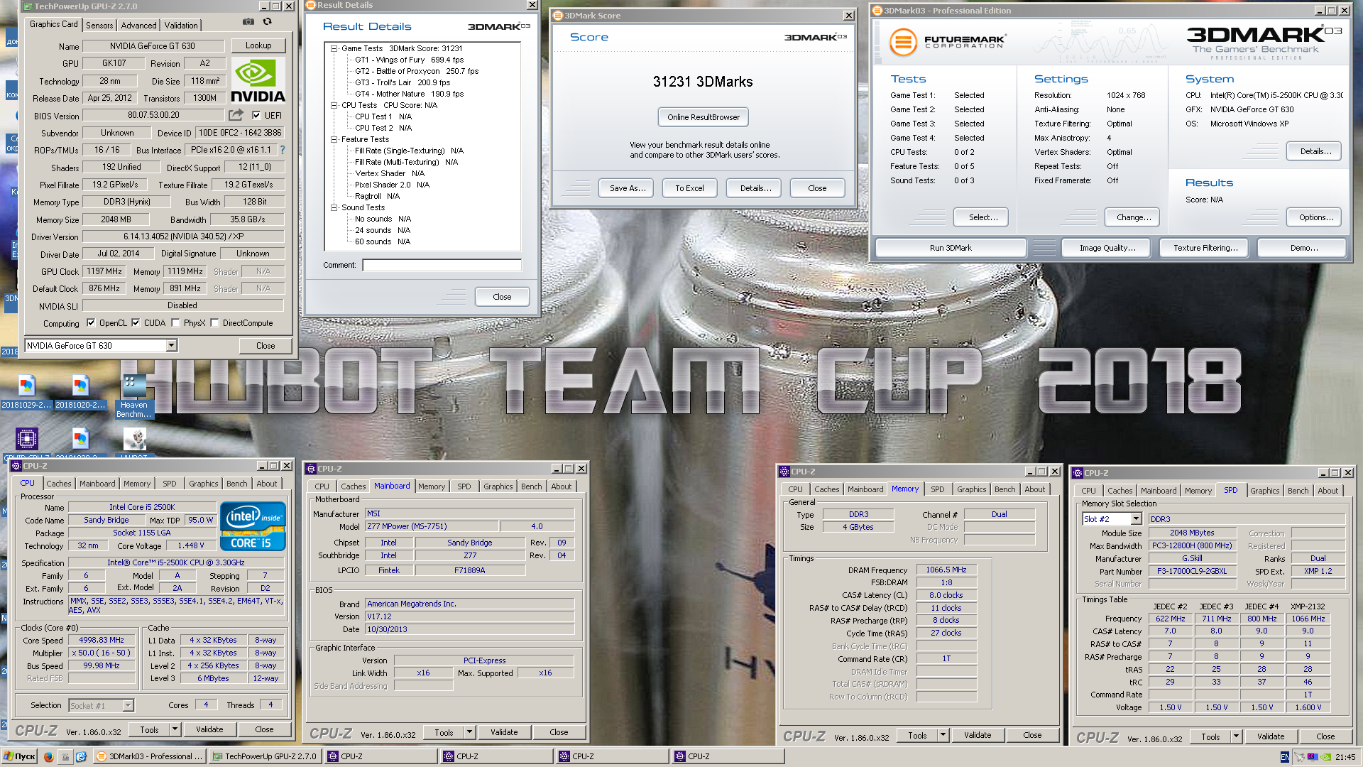The width and height of the screenshot is (1363, 767).
Task: Collapse the Game Tests tree node
Action: coord(334,48)
